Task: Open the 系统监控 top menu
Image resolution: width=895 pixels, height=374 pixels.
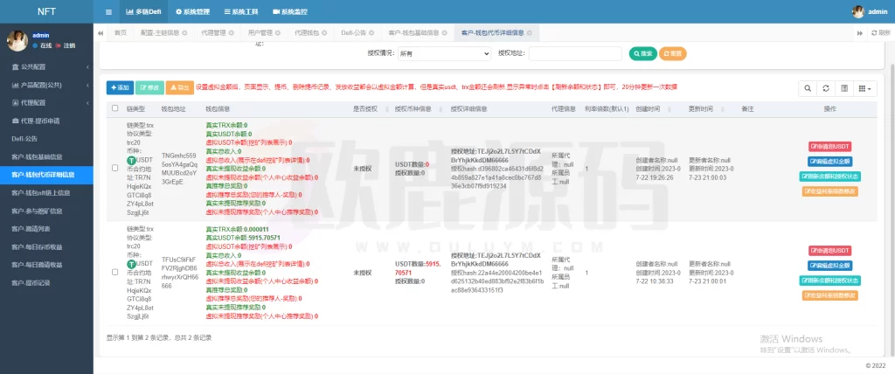Action: [290, 11]
